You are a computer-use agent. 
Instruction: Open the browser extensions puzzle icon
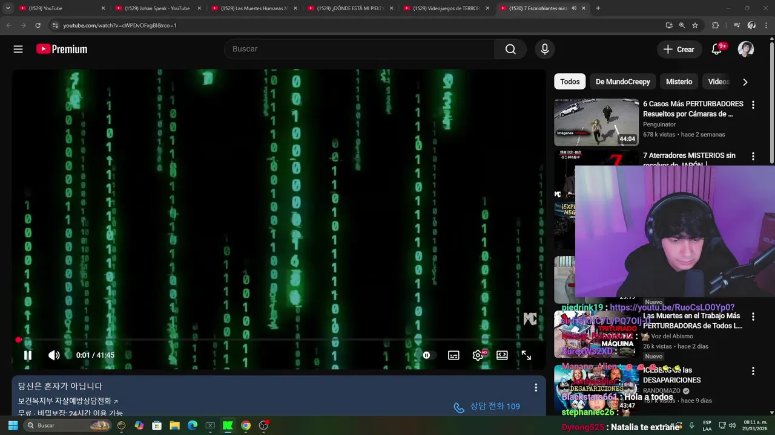pyautogui.click(x=715, y=25)
